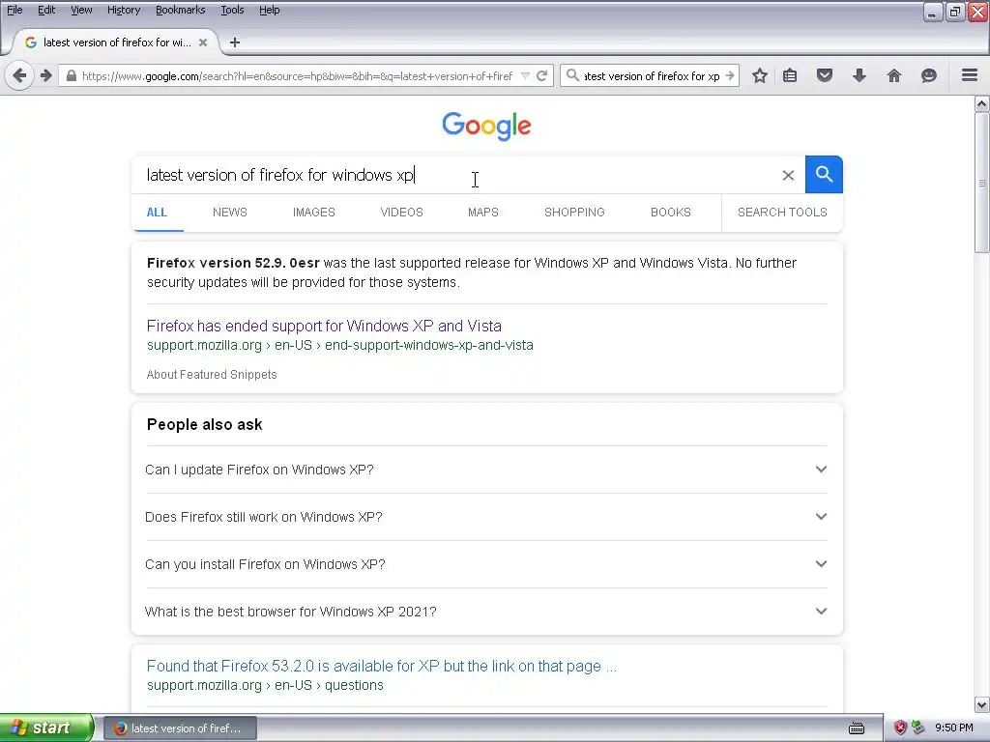Open on-screen keyboard tray icon
Viewport: 990px width, 742px height.
click(857, 728)
